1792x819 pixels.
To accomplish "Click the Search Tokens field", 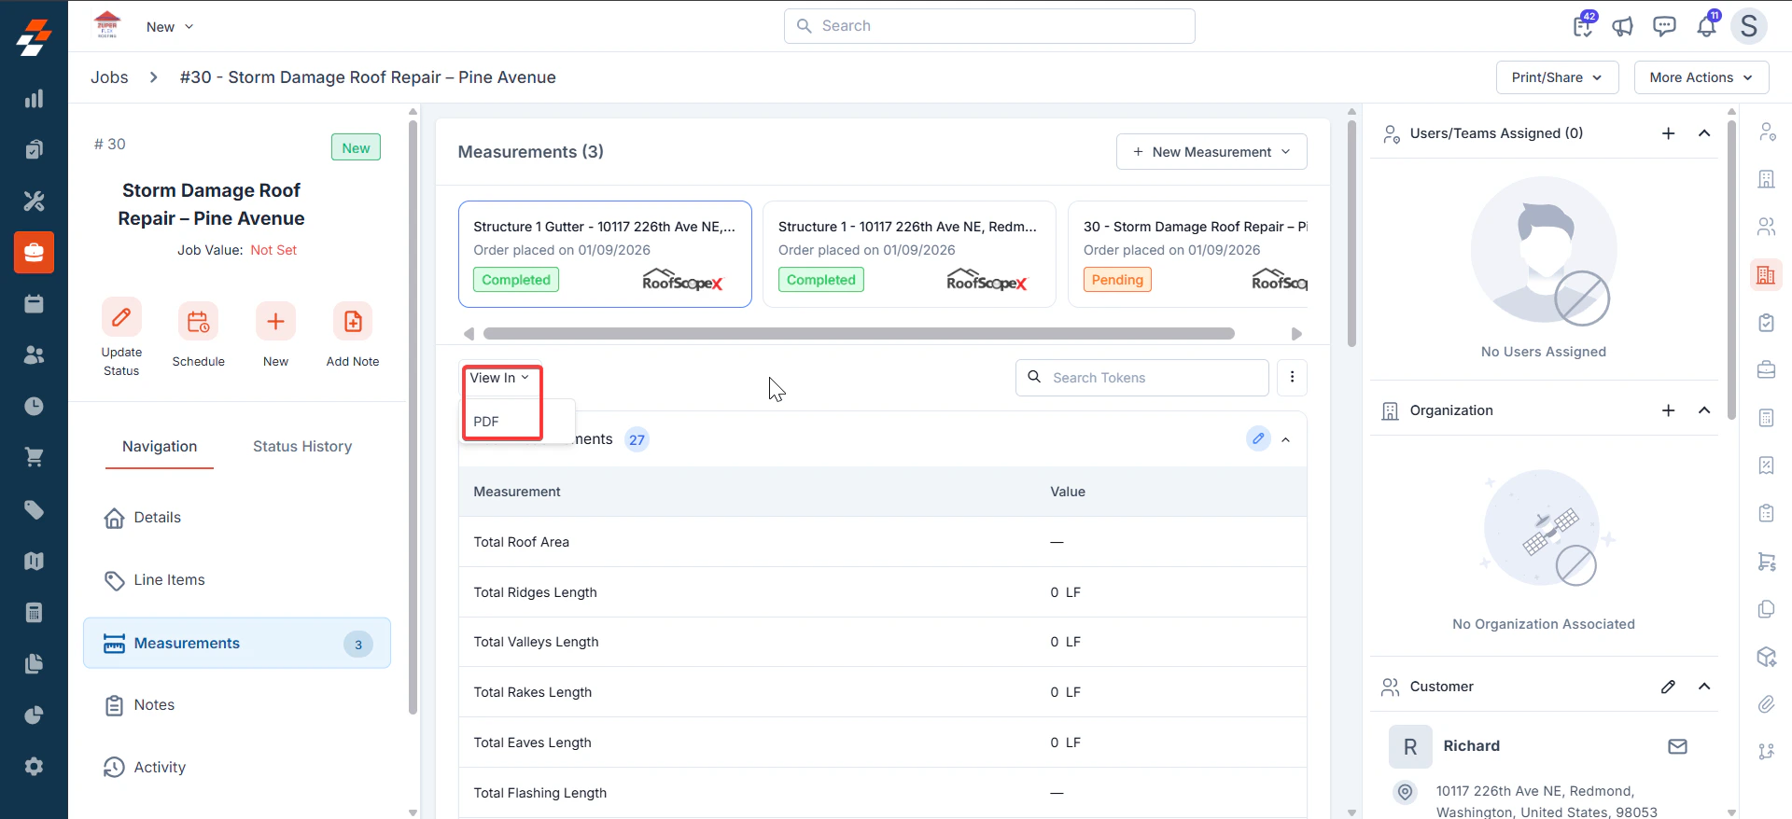I will [x=1141, y=378].
